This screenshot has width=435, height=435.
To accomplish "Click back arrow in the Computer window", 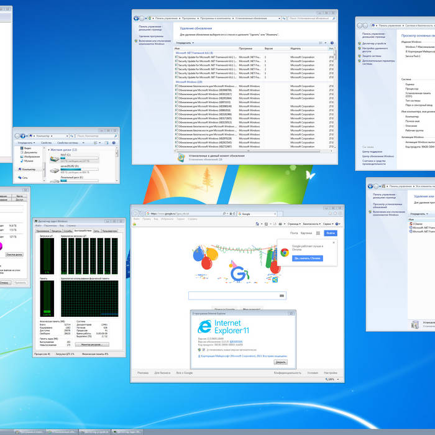I will (x=17, y=136).
